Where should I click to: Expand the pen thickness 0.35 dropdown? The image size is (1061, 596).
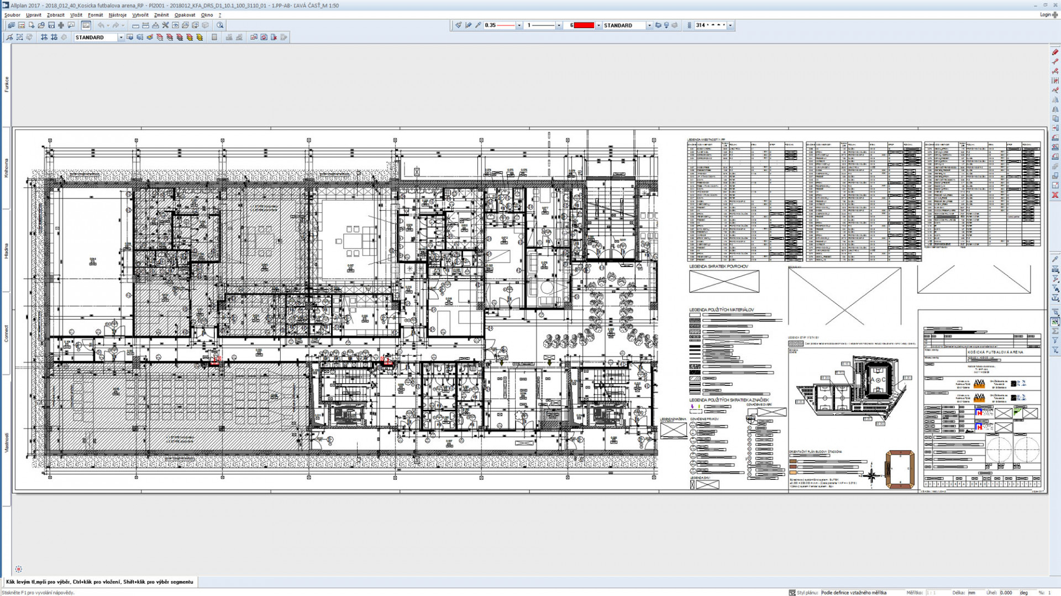[x=519, y=25]
